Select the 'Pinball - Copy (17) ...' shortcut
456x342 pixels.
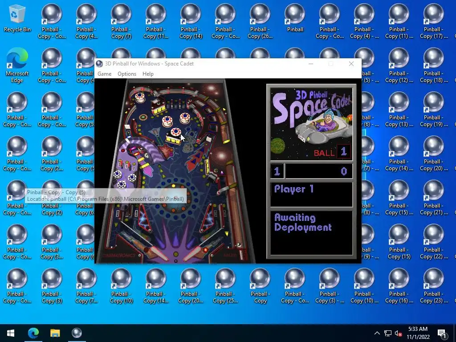pos(434,21)
